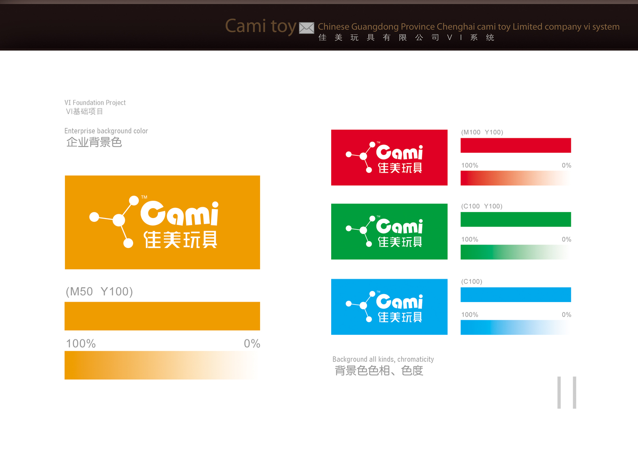This screenshot has width=638, height=451.
Task: Click the green Cami logo panel
Action: [x=389, y=232]
